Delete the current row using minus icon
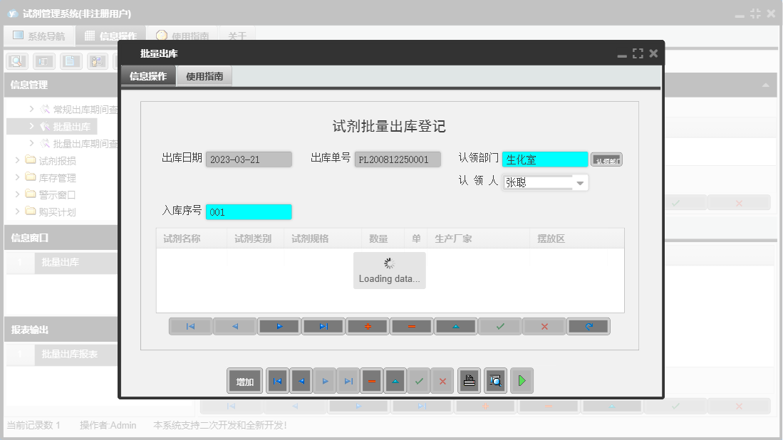The image size is (783, 440). click(411, 325)
